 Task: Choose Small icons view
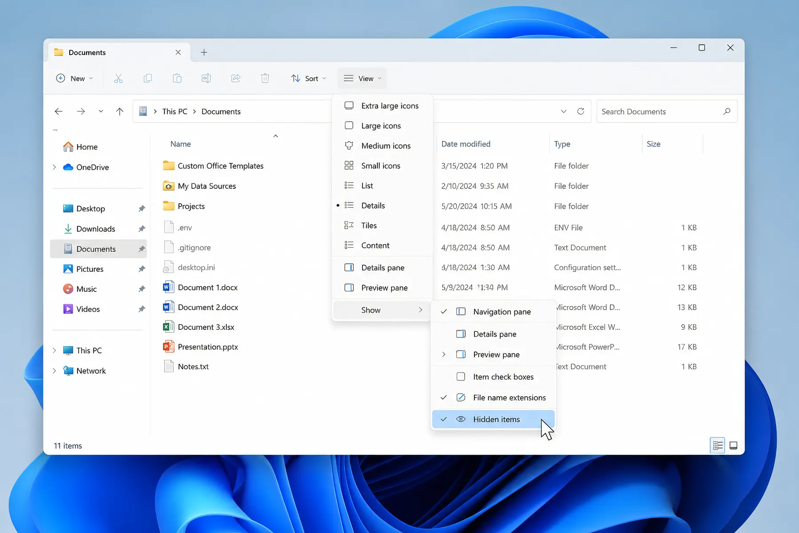point(382,166)
